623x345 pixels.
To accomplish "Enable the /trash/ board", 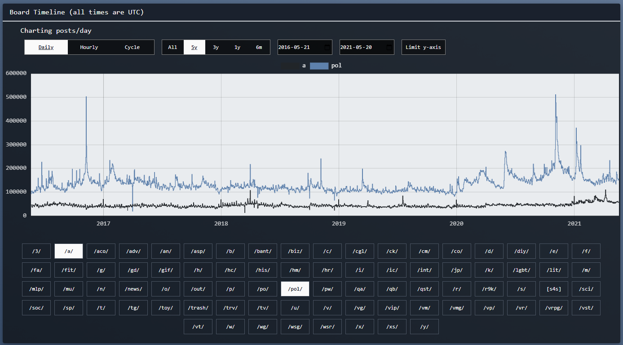I will tap(198, 308).
